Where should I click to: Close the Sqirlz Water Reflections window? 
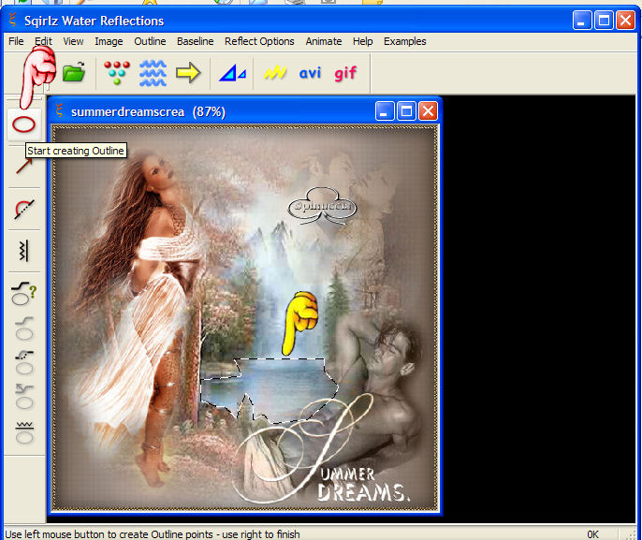[625, 21]
